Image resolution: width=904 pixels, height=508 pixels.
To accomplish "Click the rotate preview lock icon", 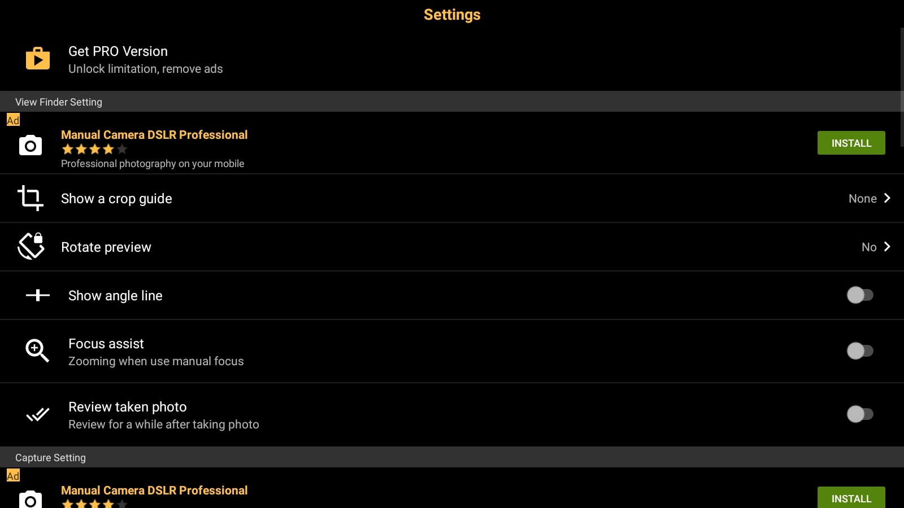I will tap(31, 246).
